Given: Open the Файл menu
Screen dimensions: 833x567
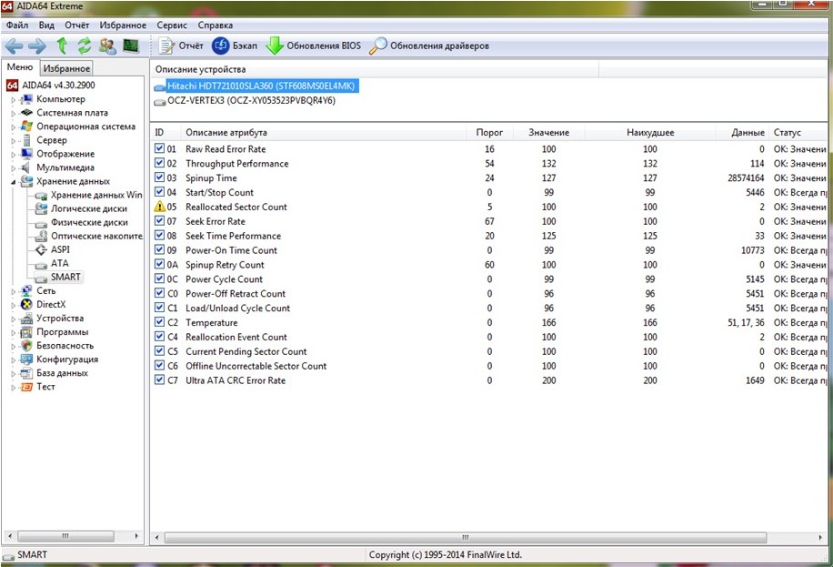Looking at the screenshot, I should (x=17, y=25).
